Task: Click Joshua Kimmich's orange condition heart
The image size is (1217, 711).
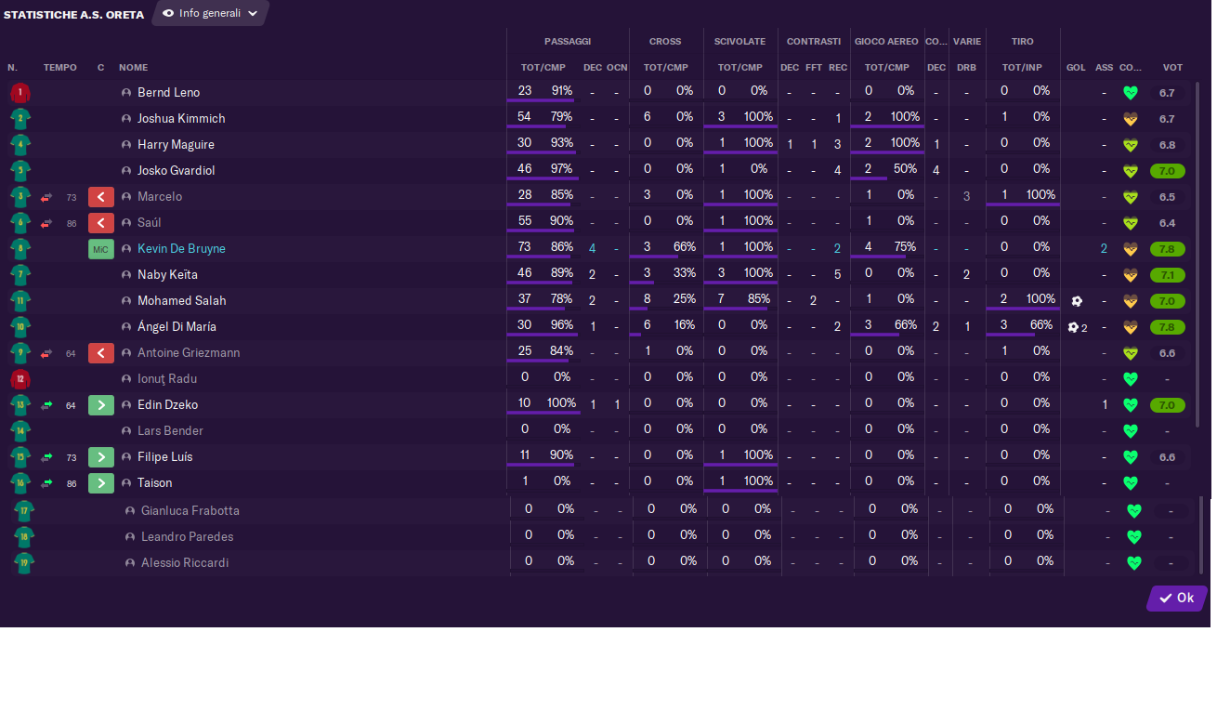Action: pos(1131,119)
